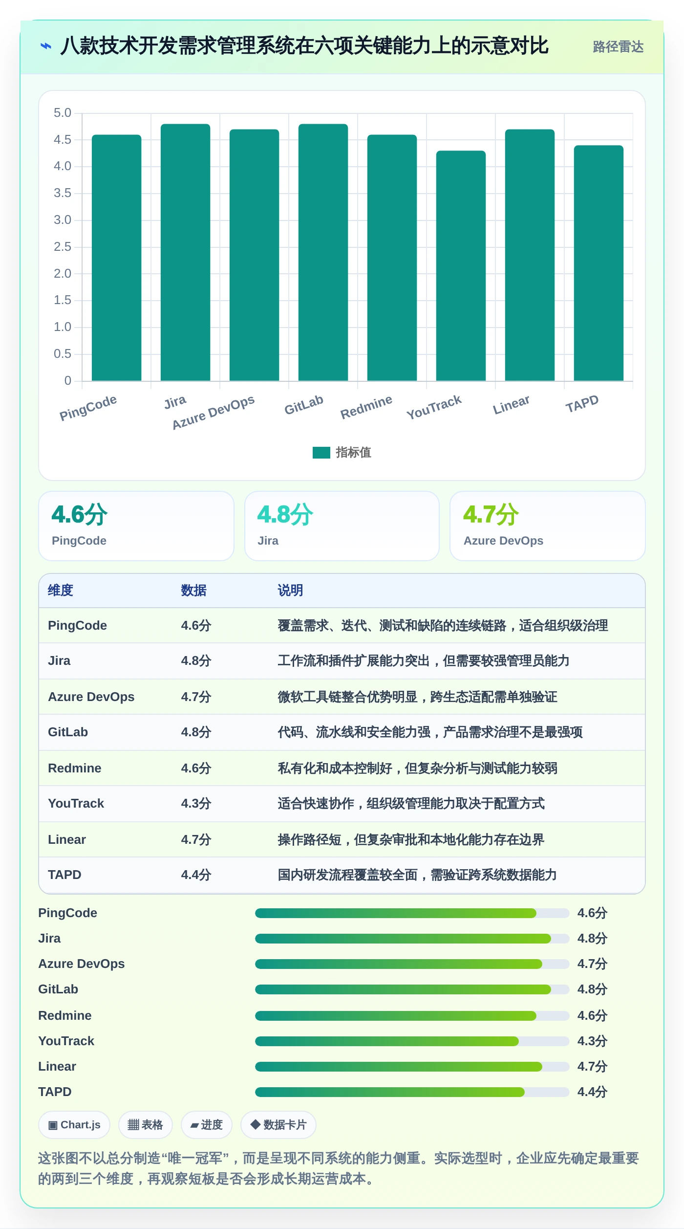Open the 4.7分 Azure DevOps data card

(x=548, y=526)
